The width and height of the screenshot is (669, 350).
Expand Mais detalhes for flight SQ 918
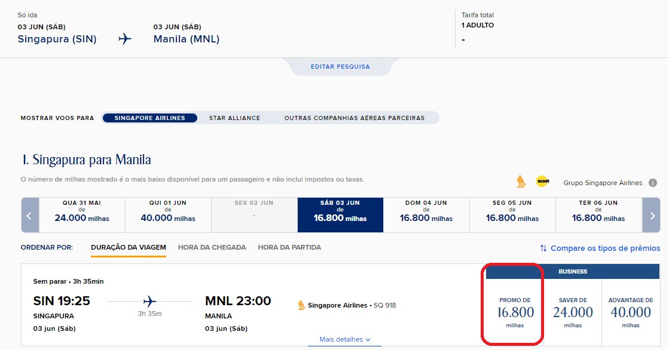345,339
